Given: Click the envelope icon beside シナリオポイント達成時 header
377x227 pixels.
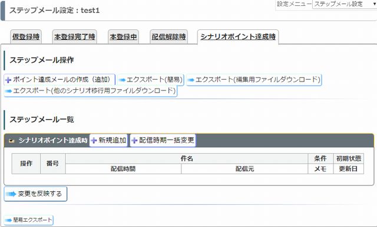Looking at the screenshot, I should [x=11, y=141].
